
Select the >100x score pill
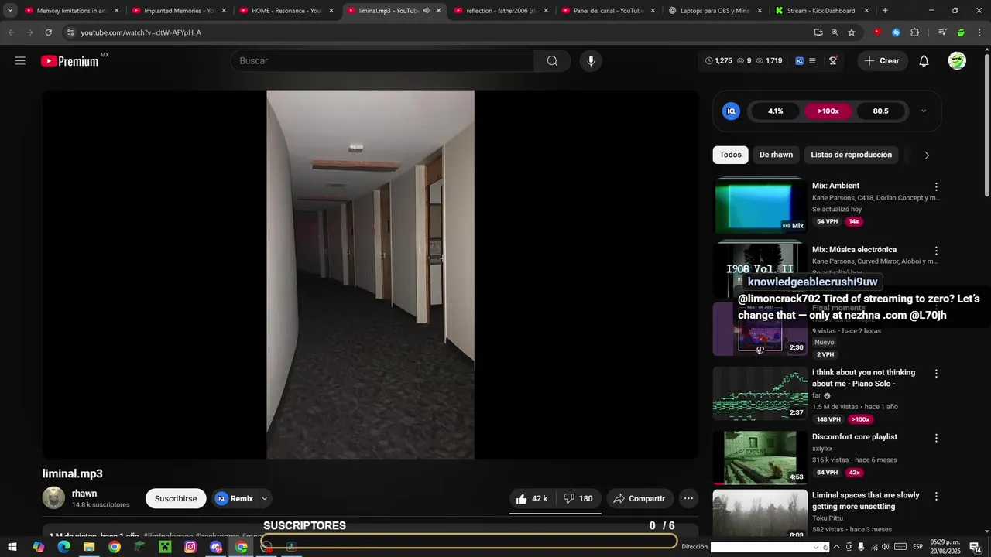coord(828,111)
